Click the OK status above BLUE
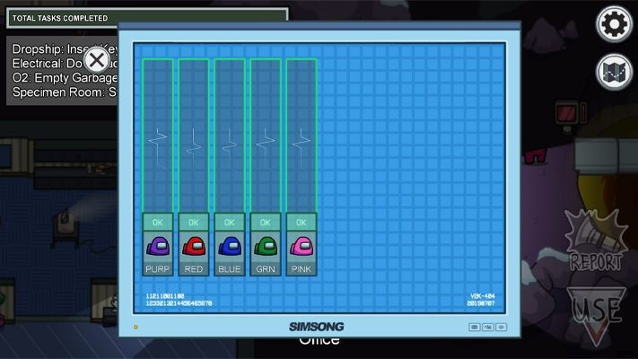The width and height of the screenshot is (638, 359). coord(230,223)
